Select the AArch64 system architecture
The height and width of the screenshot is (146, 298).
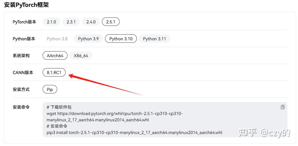coord(55,56)
